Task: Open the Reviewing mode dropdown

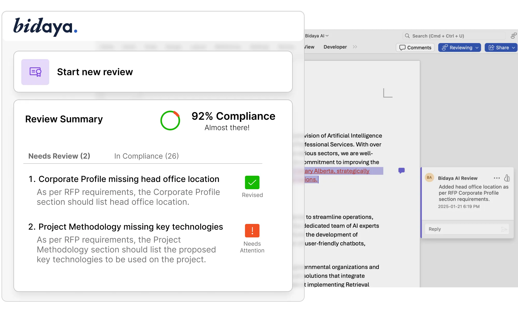Action: click(459, 47)
